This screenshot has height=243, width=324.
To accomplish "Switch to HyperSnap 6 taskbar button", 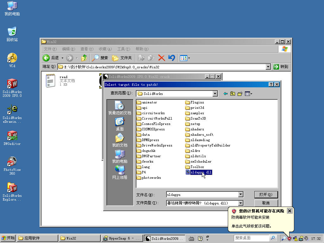I will tap(122, 238).
